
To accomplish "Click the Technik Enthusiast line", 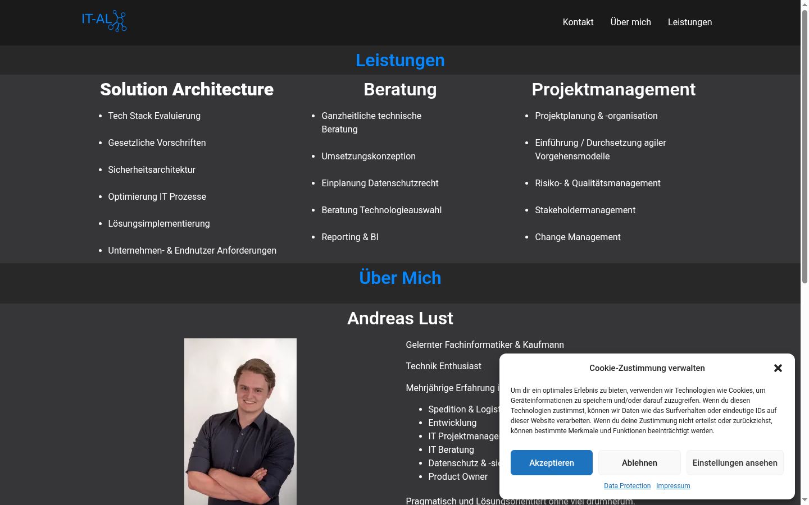I will tap(443, 366).
